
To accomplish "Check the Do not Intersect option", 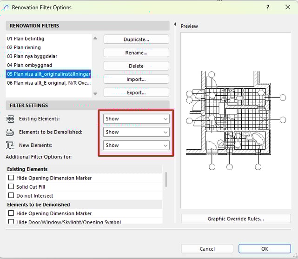I will [x=11, y=196].
